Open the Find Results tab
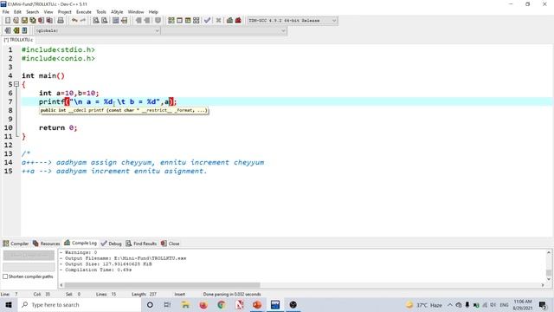The width and height of the screenshot is (554, 312). coord(141,244)
